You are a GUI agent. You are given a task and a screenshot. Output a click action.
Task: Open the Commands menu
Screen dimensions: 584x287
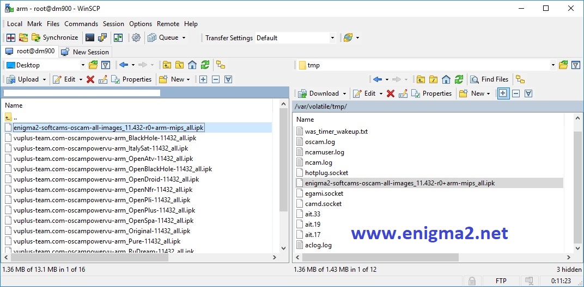(81, 23)
